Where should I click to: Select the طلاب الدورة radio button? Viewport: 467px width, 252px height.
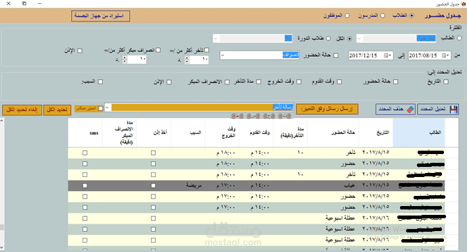pos(328,39)
